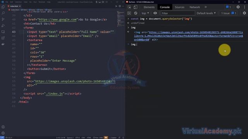
Task: Click the Ln Col cursor position in status bar
Action: pos(60,137)
